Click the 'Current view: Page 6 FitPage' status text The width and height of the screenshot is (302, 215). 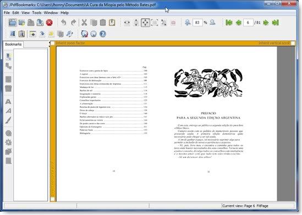click(245, 206)
